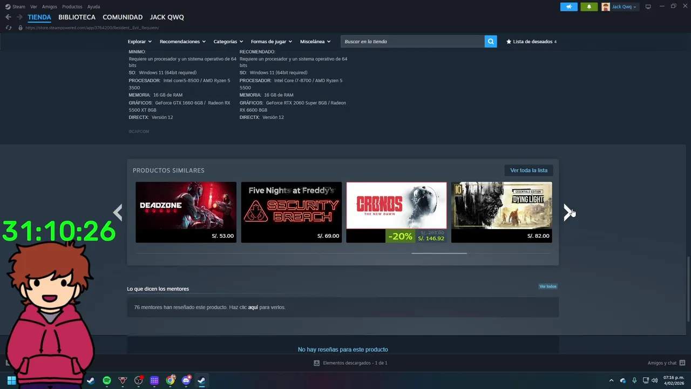Expand the Categorías dropdown
This screenshot has height=389, width=691.
pos(228,42)
